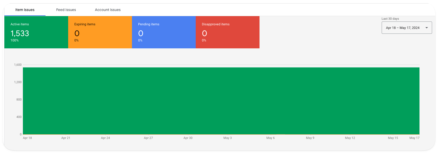Select the red Disapproved items card

point(228,32)
